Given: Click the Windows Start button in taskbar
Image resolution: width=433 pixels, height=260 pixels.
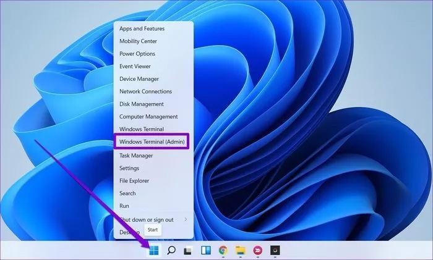Looking at the screenshot, I should pyautogui.click(x=154, y=250).
